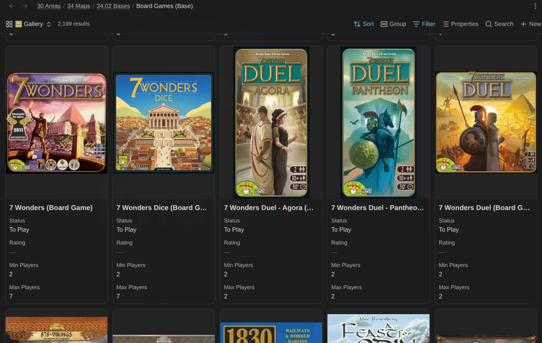The image size is (542, 343).
Task: Click the Group rows icon
Action: tap(384, 24)
